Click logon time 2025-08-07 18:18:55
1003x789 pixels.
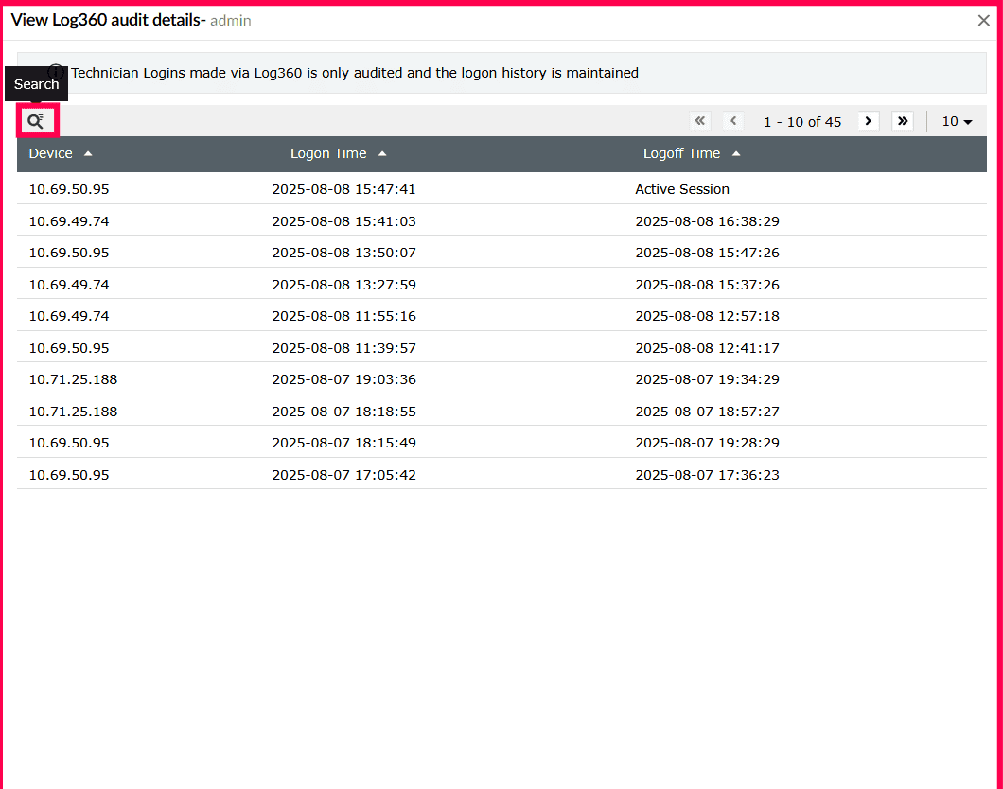click(343, 412)
